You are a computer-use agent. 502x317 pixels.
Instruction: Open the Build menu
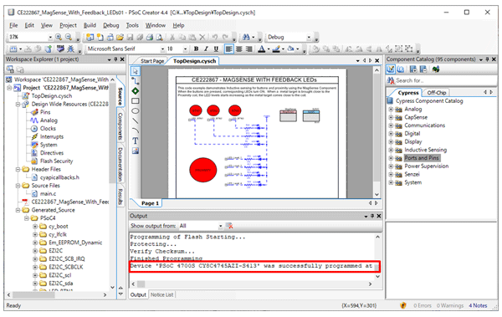(x=90, y=25)
